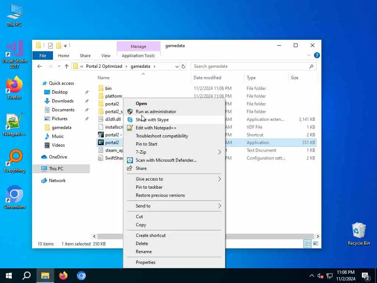Screen dimensions: 377x283
Task: Click horizontal scrollbar right arrow
Action: click(x=318, y=236)
